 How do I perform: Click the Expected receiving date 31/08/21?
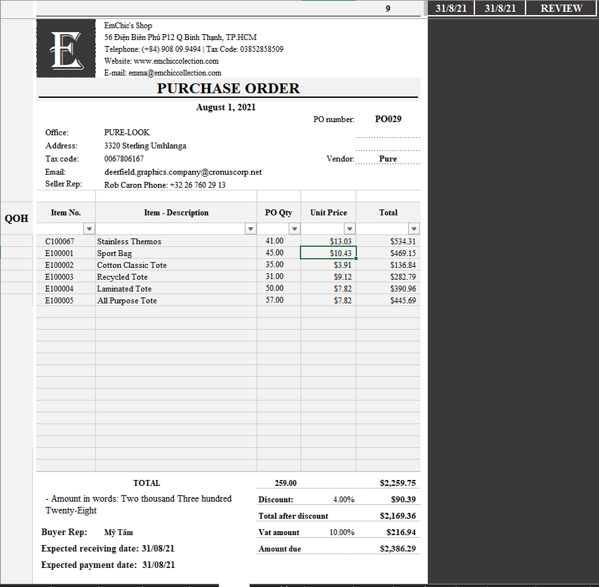click(x=157, y=549)
